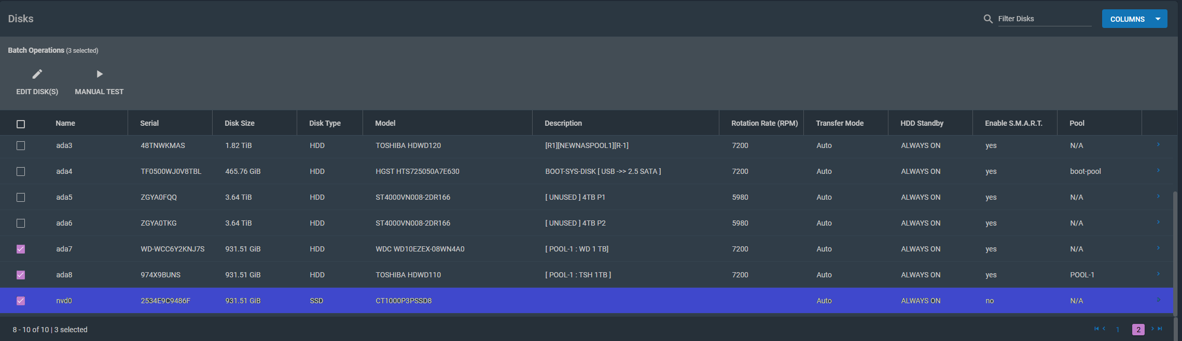Click the Filter Disks input field
Viewport: 1182px width, 341px height.
(1044, 19)
